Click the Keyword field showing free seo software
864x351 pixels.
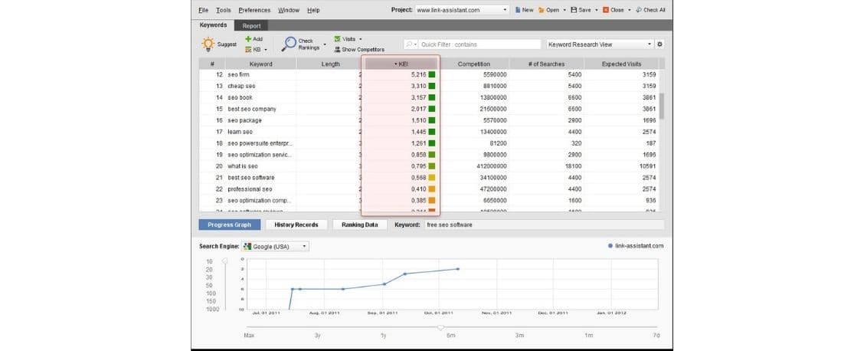544,225
